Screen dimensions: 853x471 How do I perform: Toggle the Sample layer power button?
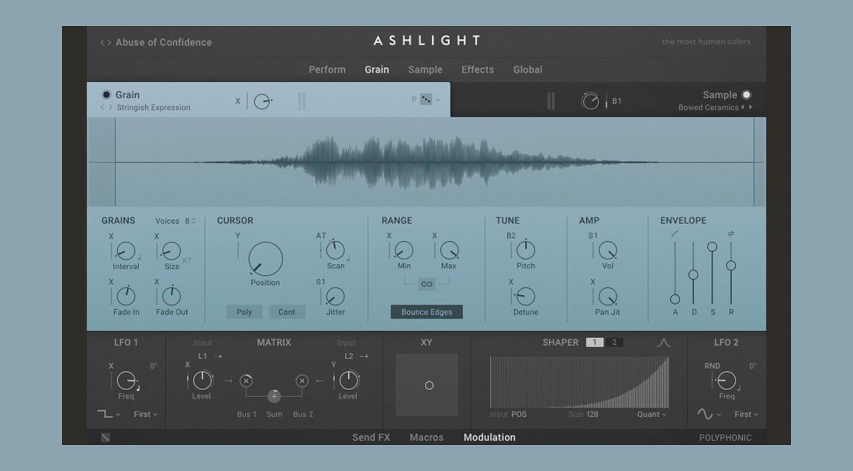(x=746, y=95)
